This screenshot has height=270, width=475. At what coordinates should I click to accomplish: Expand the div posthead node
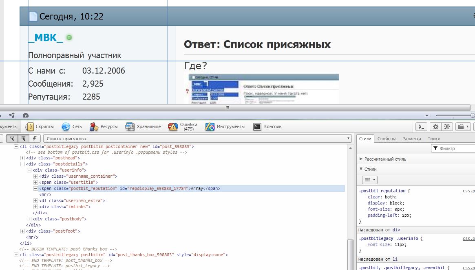click(x=22, y=158)
